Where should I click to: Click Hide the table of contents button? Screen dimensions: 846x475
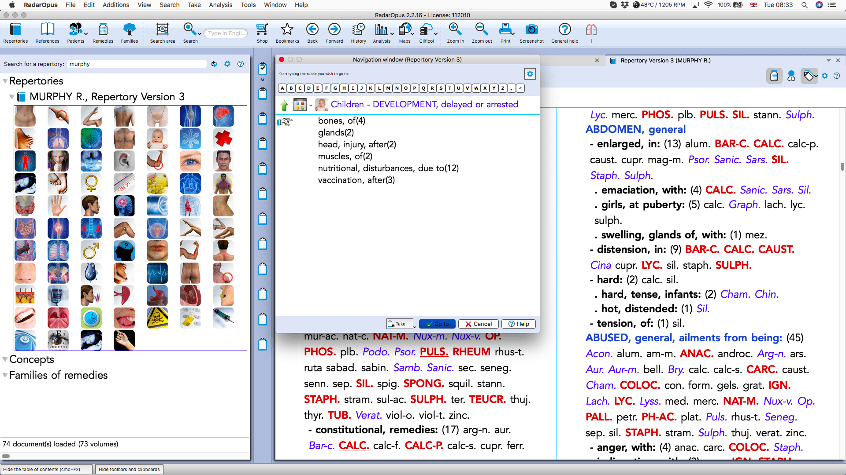(x=47, y=469)
